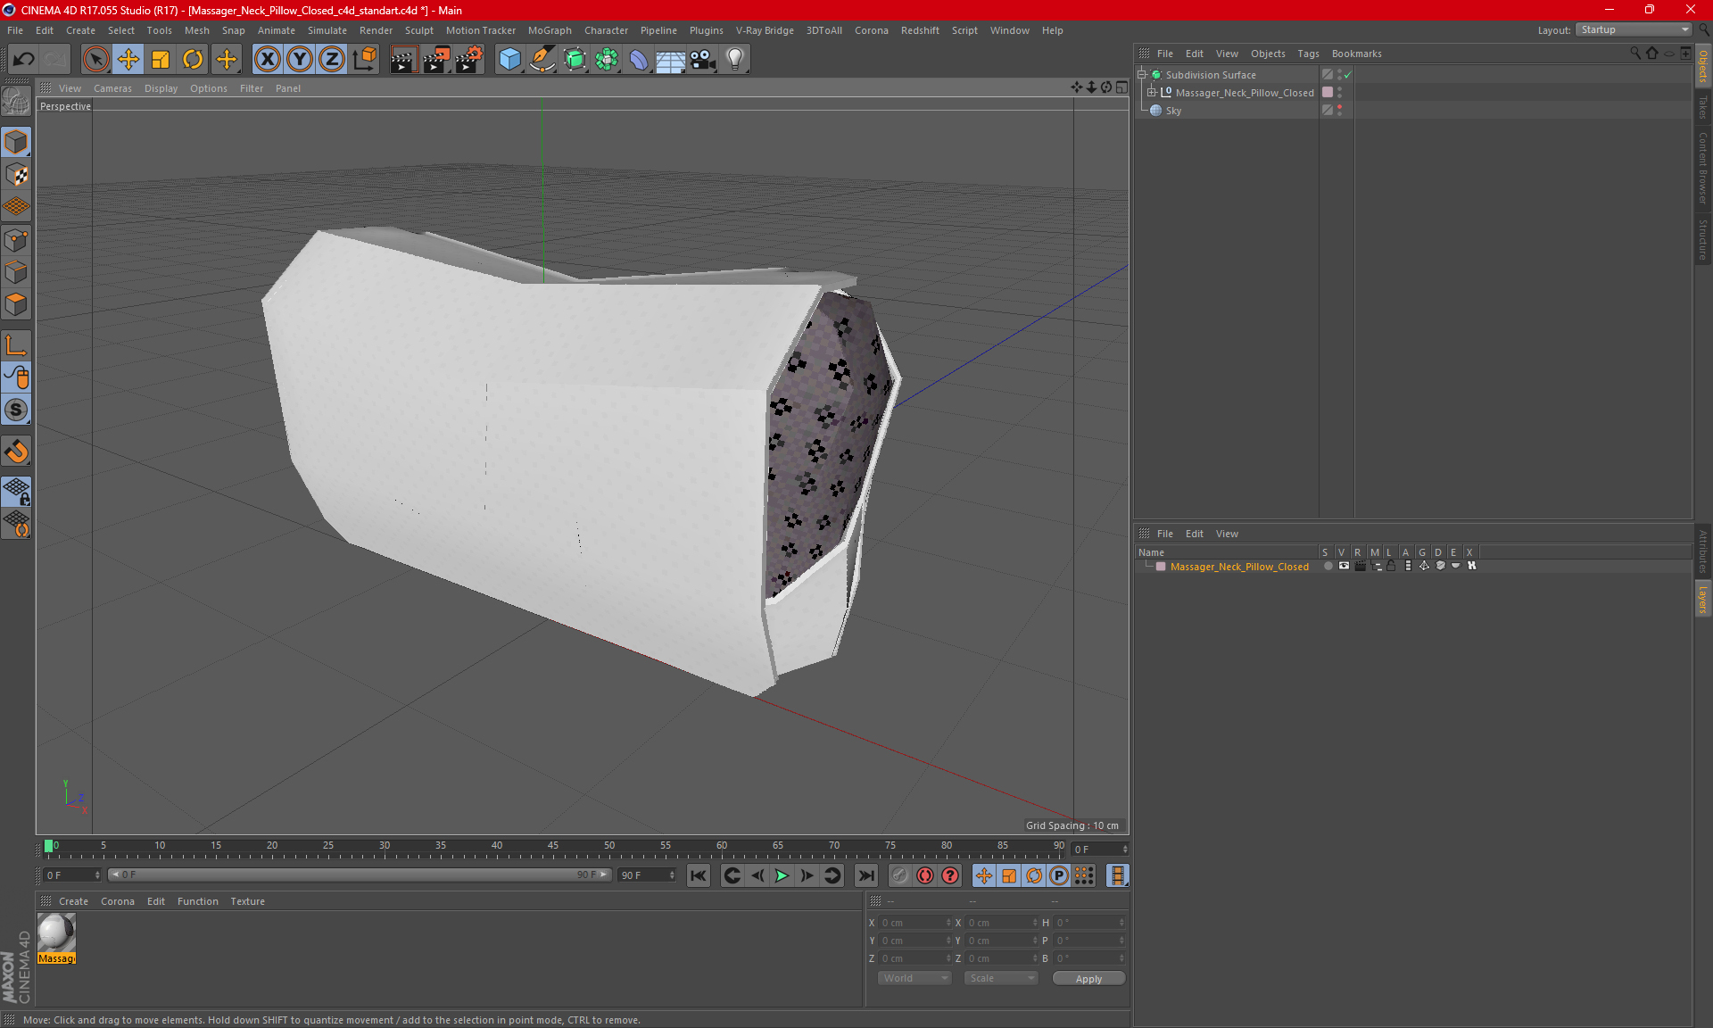
Task: Toggle visibility dots of Sky object
Action: [x=1339, y=111]
